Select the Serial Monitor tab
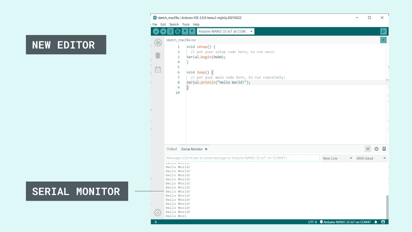 click(192, 149)
